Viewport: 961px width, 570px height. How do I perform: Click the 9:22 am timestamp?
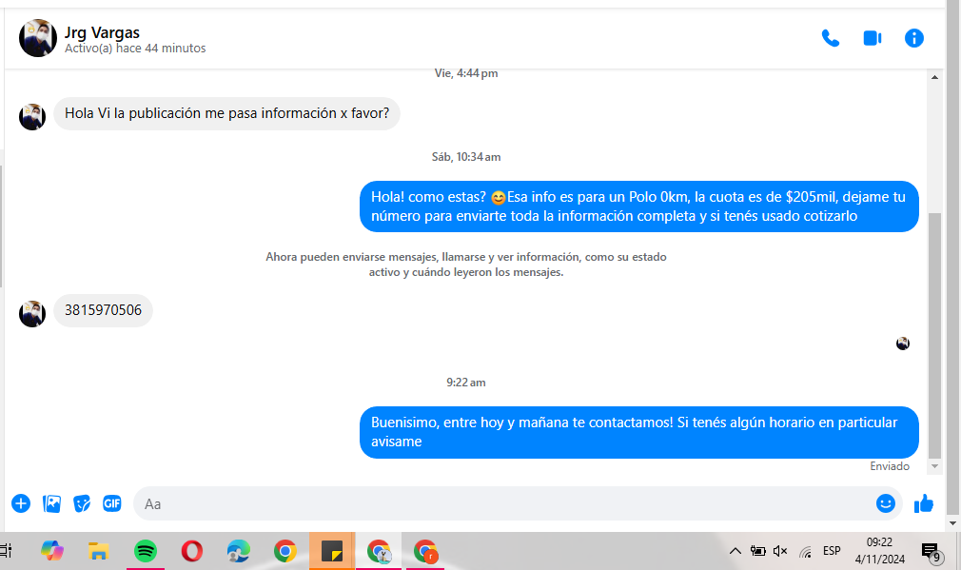[x=466, y=383]
